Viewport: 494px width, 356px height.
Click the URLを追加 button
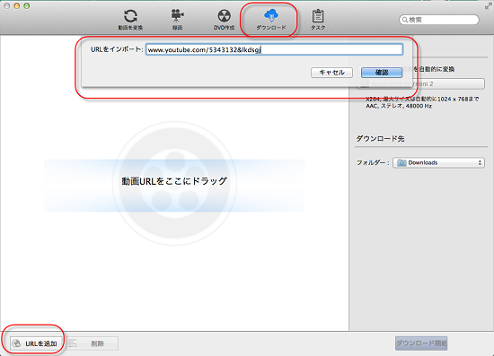pos(36,343)
